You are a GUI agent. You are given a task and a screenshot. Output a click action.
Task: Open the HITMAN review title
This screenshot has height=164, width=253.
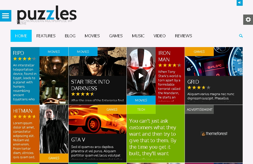click(x=23, y=111)
